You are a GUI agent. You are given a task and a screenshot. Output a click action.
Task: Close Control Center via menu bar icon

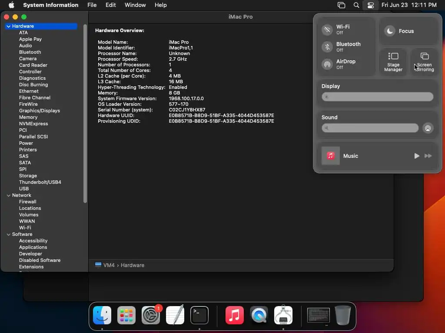click(x=370, y=5)
